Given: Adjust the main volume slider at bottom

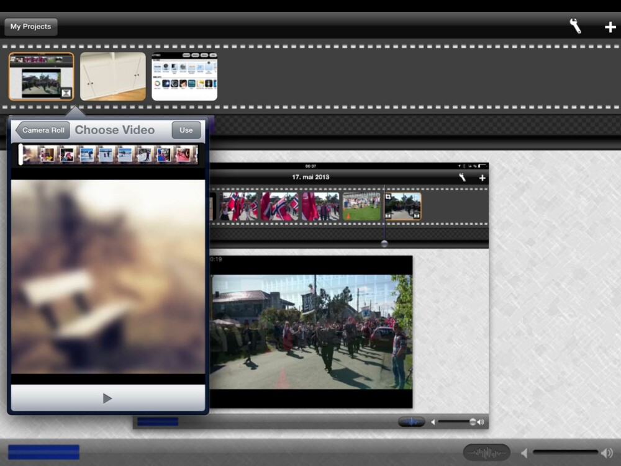Looking at the screenshot, I should pyautogui.click(x=565, y=452).
